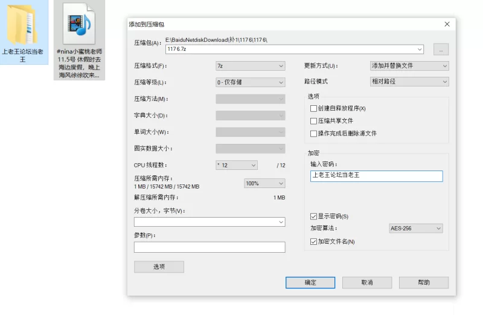The image size is (483, 315).
Task: Change the CPU threads count dropdown
Action: coord(237,165)
